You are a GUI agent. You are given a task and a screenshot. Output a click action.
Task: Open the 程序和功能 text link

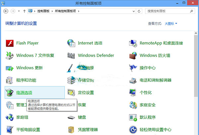tap(26, 80)
